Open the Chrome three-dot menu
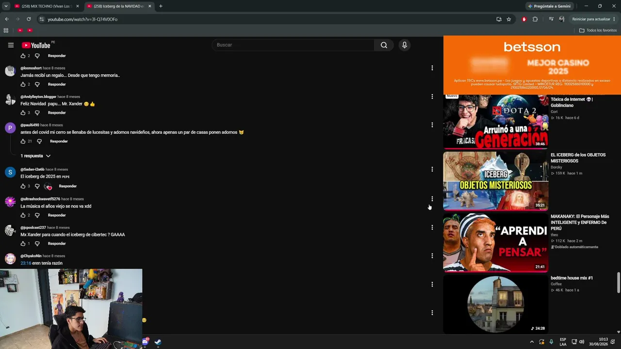The width and height of the screenshot is (621, 349). 614,19
